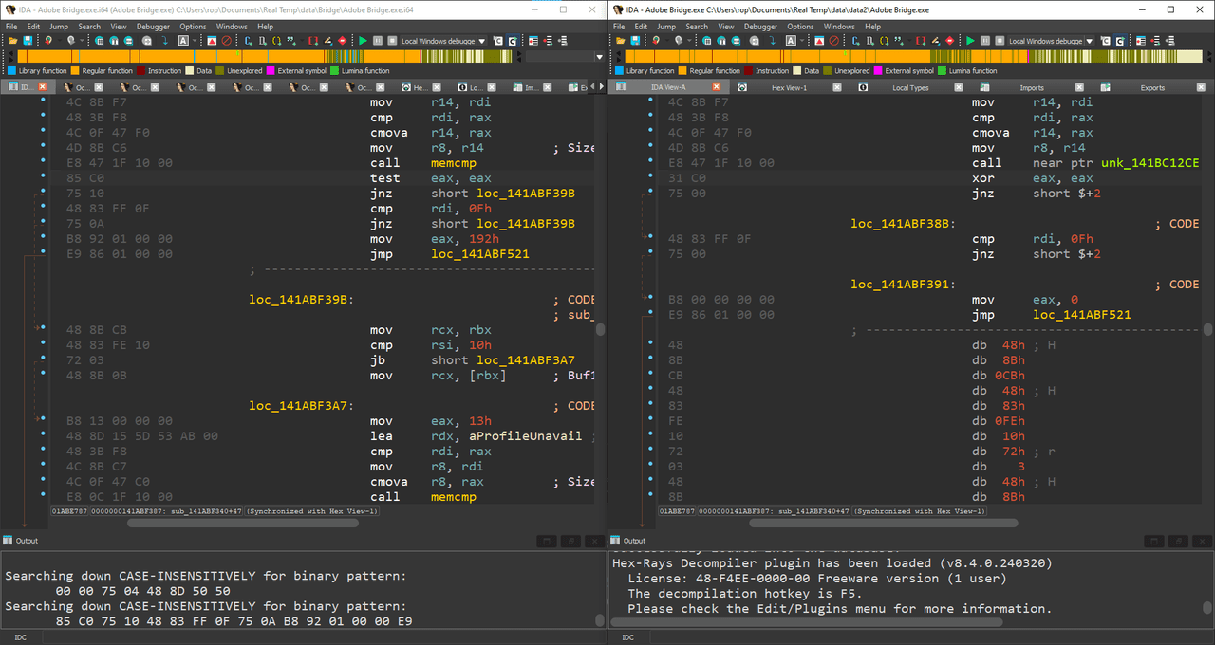1215x645 pixels.
Task: Expand dropdown arrow beside Jump forward icon, right window
Action: coord(689,41)
